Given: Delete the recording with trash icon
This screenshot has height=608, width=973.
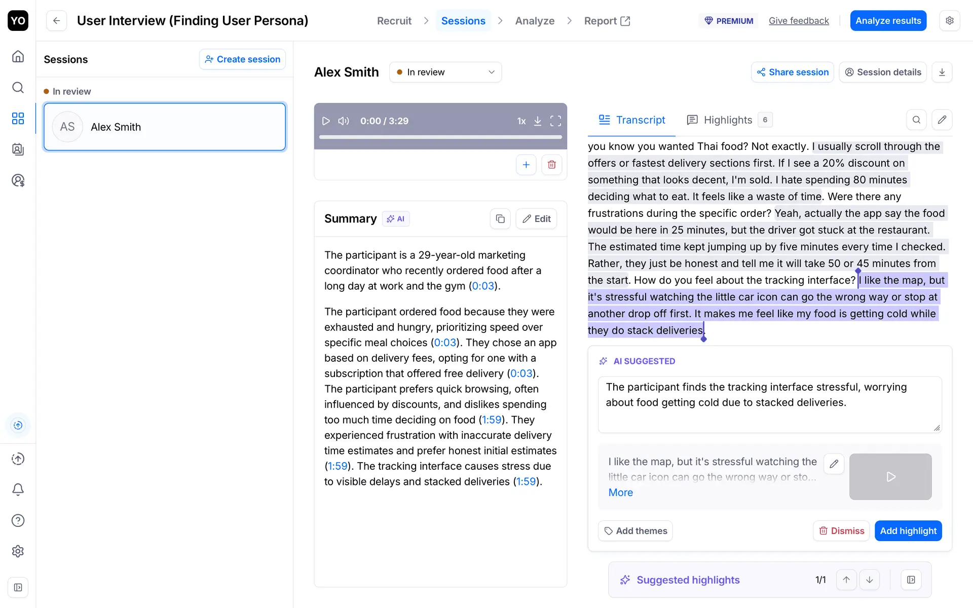Looking at the screenshot, I should 551,165.
